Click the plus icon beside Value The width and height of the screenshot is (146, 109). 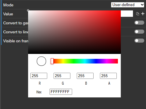click(143, 14)
